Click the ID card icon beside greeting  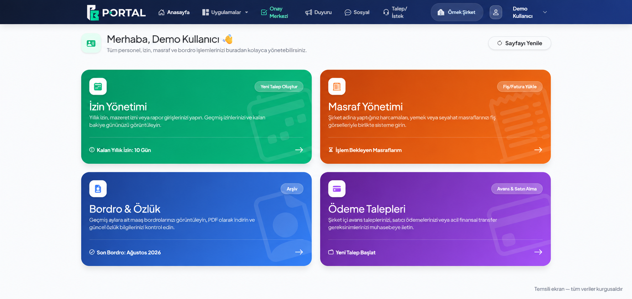(x=91, y=43)
